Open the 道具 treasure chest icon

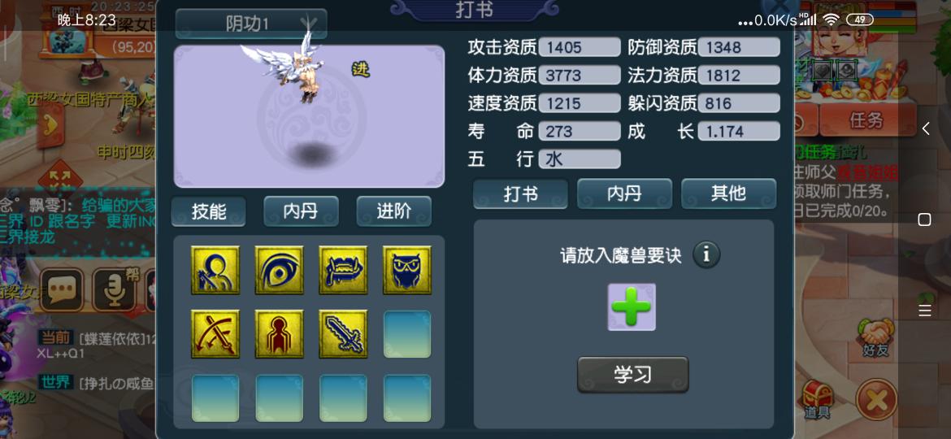click(817, 401)
